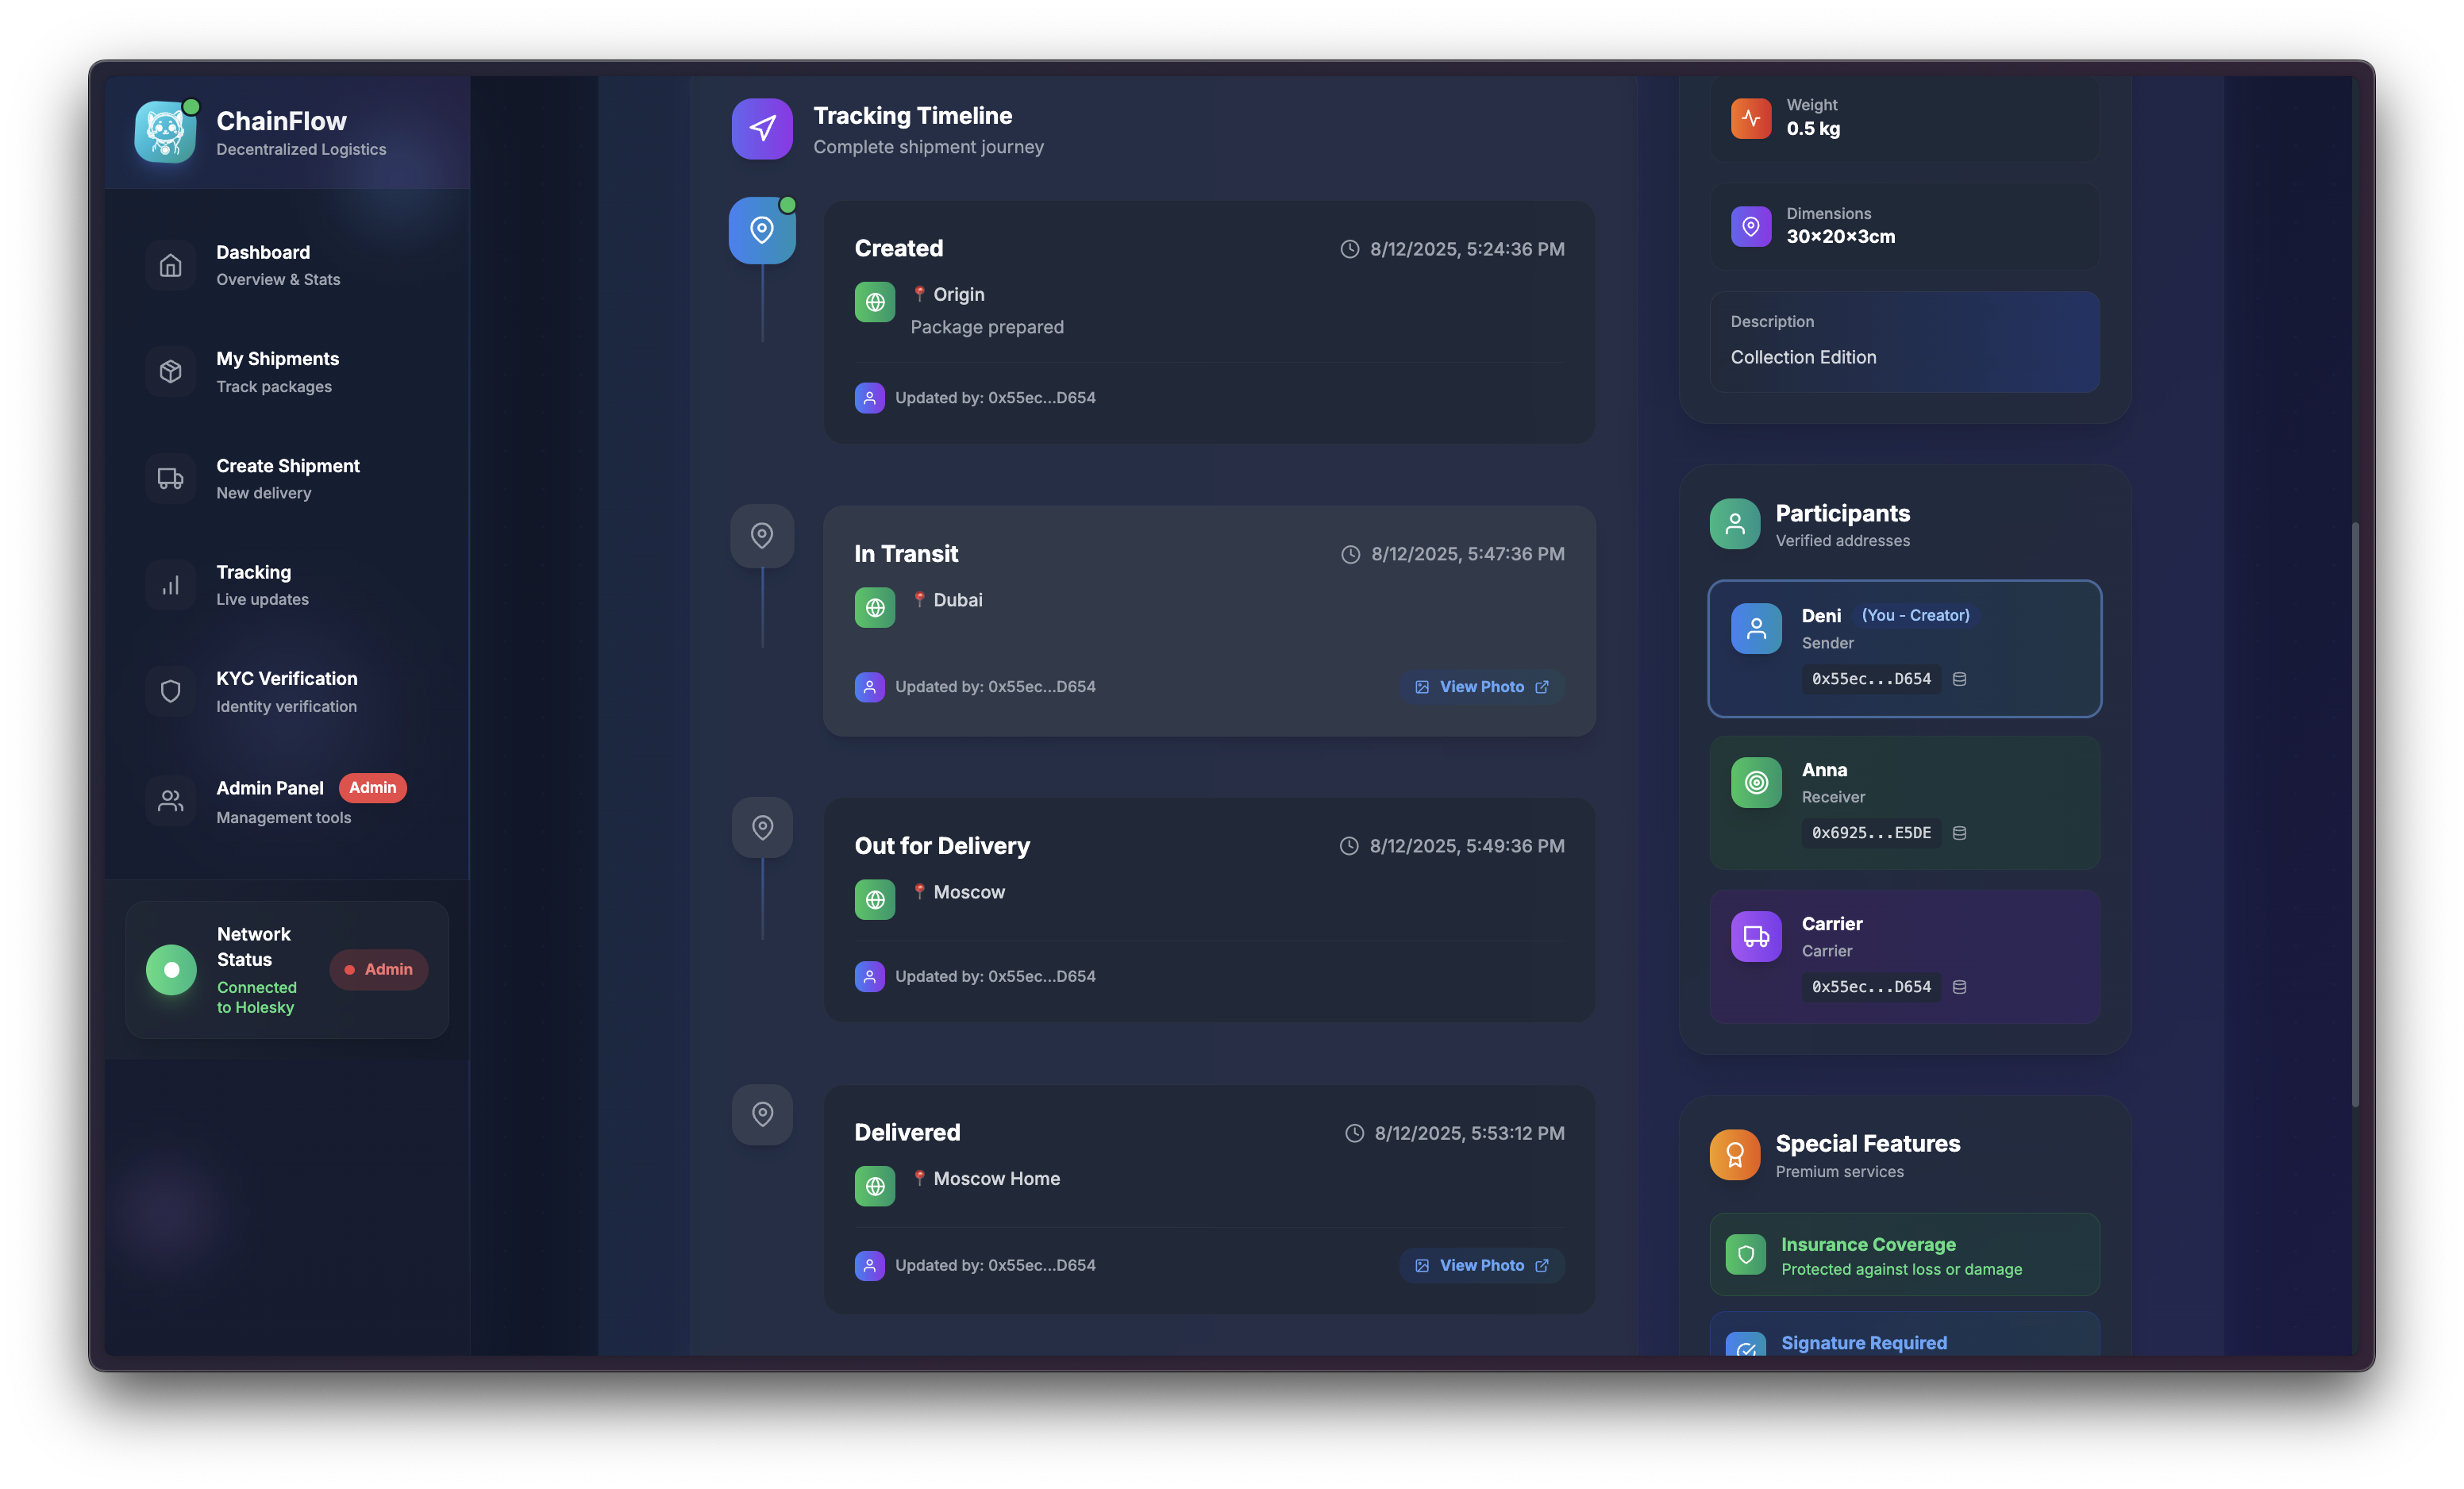Copy Deni's sender address icon
Screen dimensions: 2464x1489
(x=1959, y=679)
